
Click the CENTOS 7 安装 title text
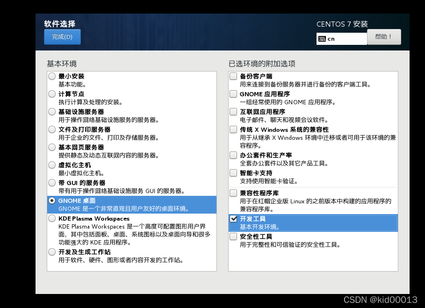(342, 24)
